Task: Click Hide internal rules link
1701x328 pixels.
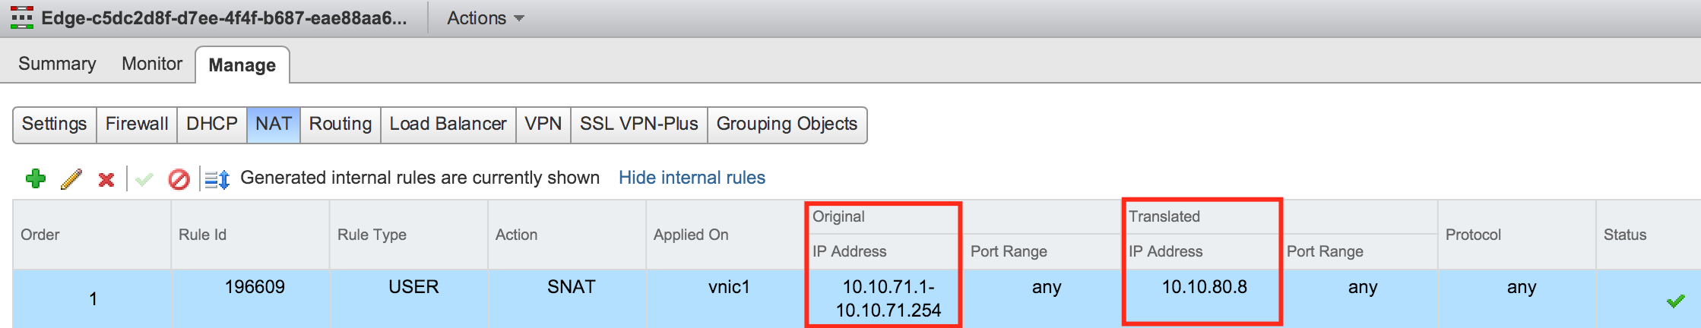Action: click(692, 178)
